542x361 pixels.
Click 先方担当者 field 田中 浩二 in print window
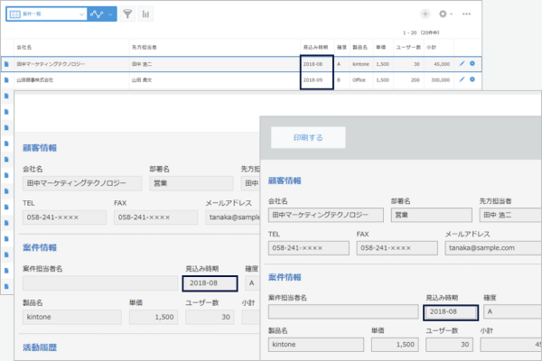coord(510,215)
